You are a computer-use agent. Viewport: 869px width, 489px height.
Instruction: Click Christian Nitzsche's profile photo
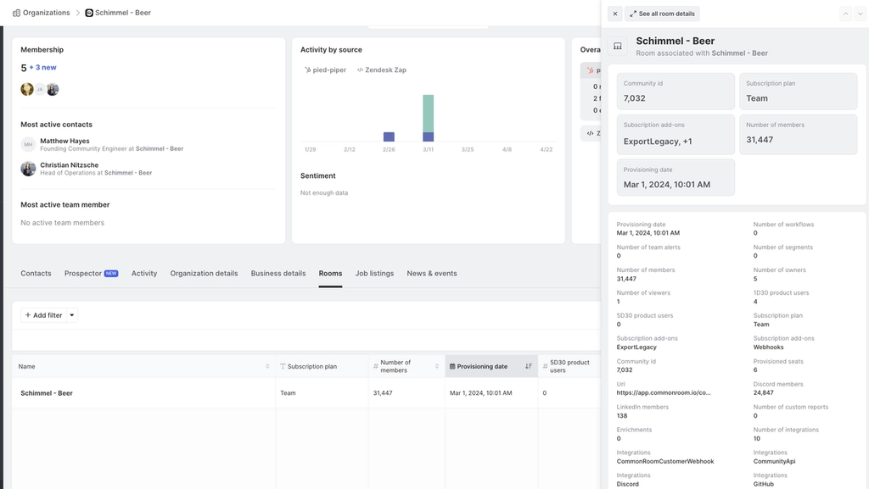(28, 169)
